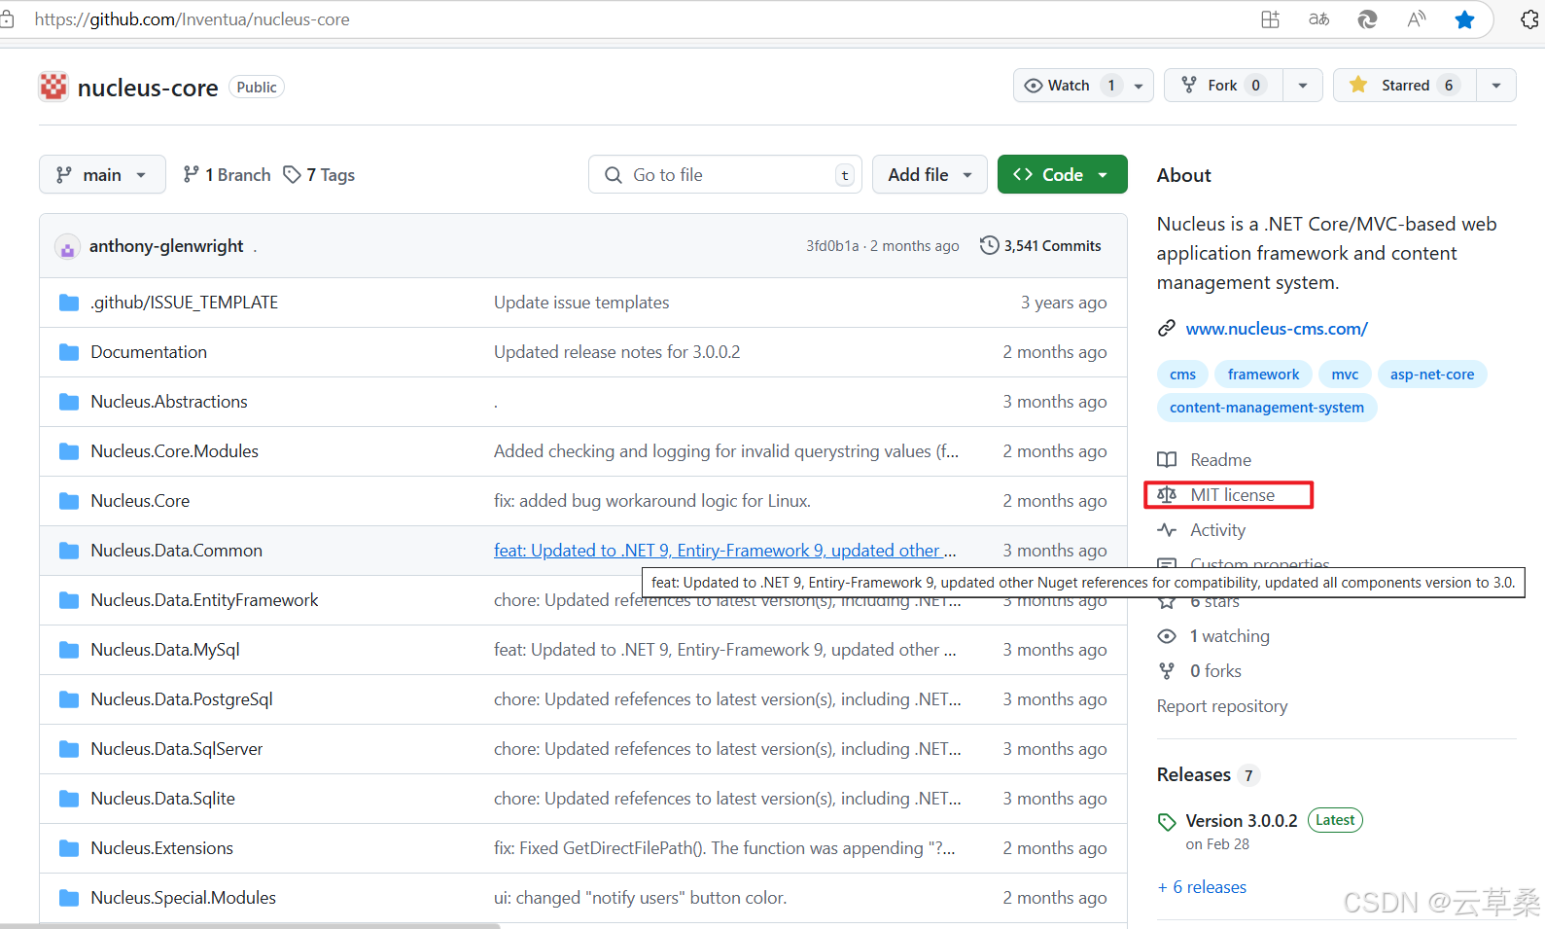
Task: Open the 7 Tags link
Action: pyautogui.click(x=319, y=175)
